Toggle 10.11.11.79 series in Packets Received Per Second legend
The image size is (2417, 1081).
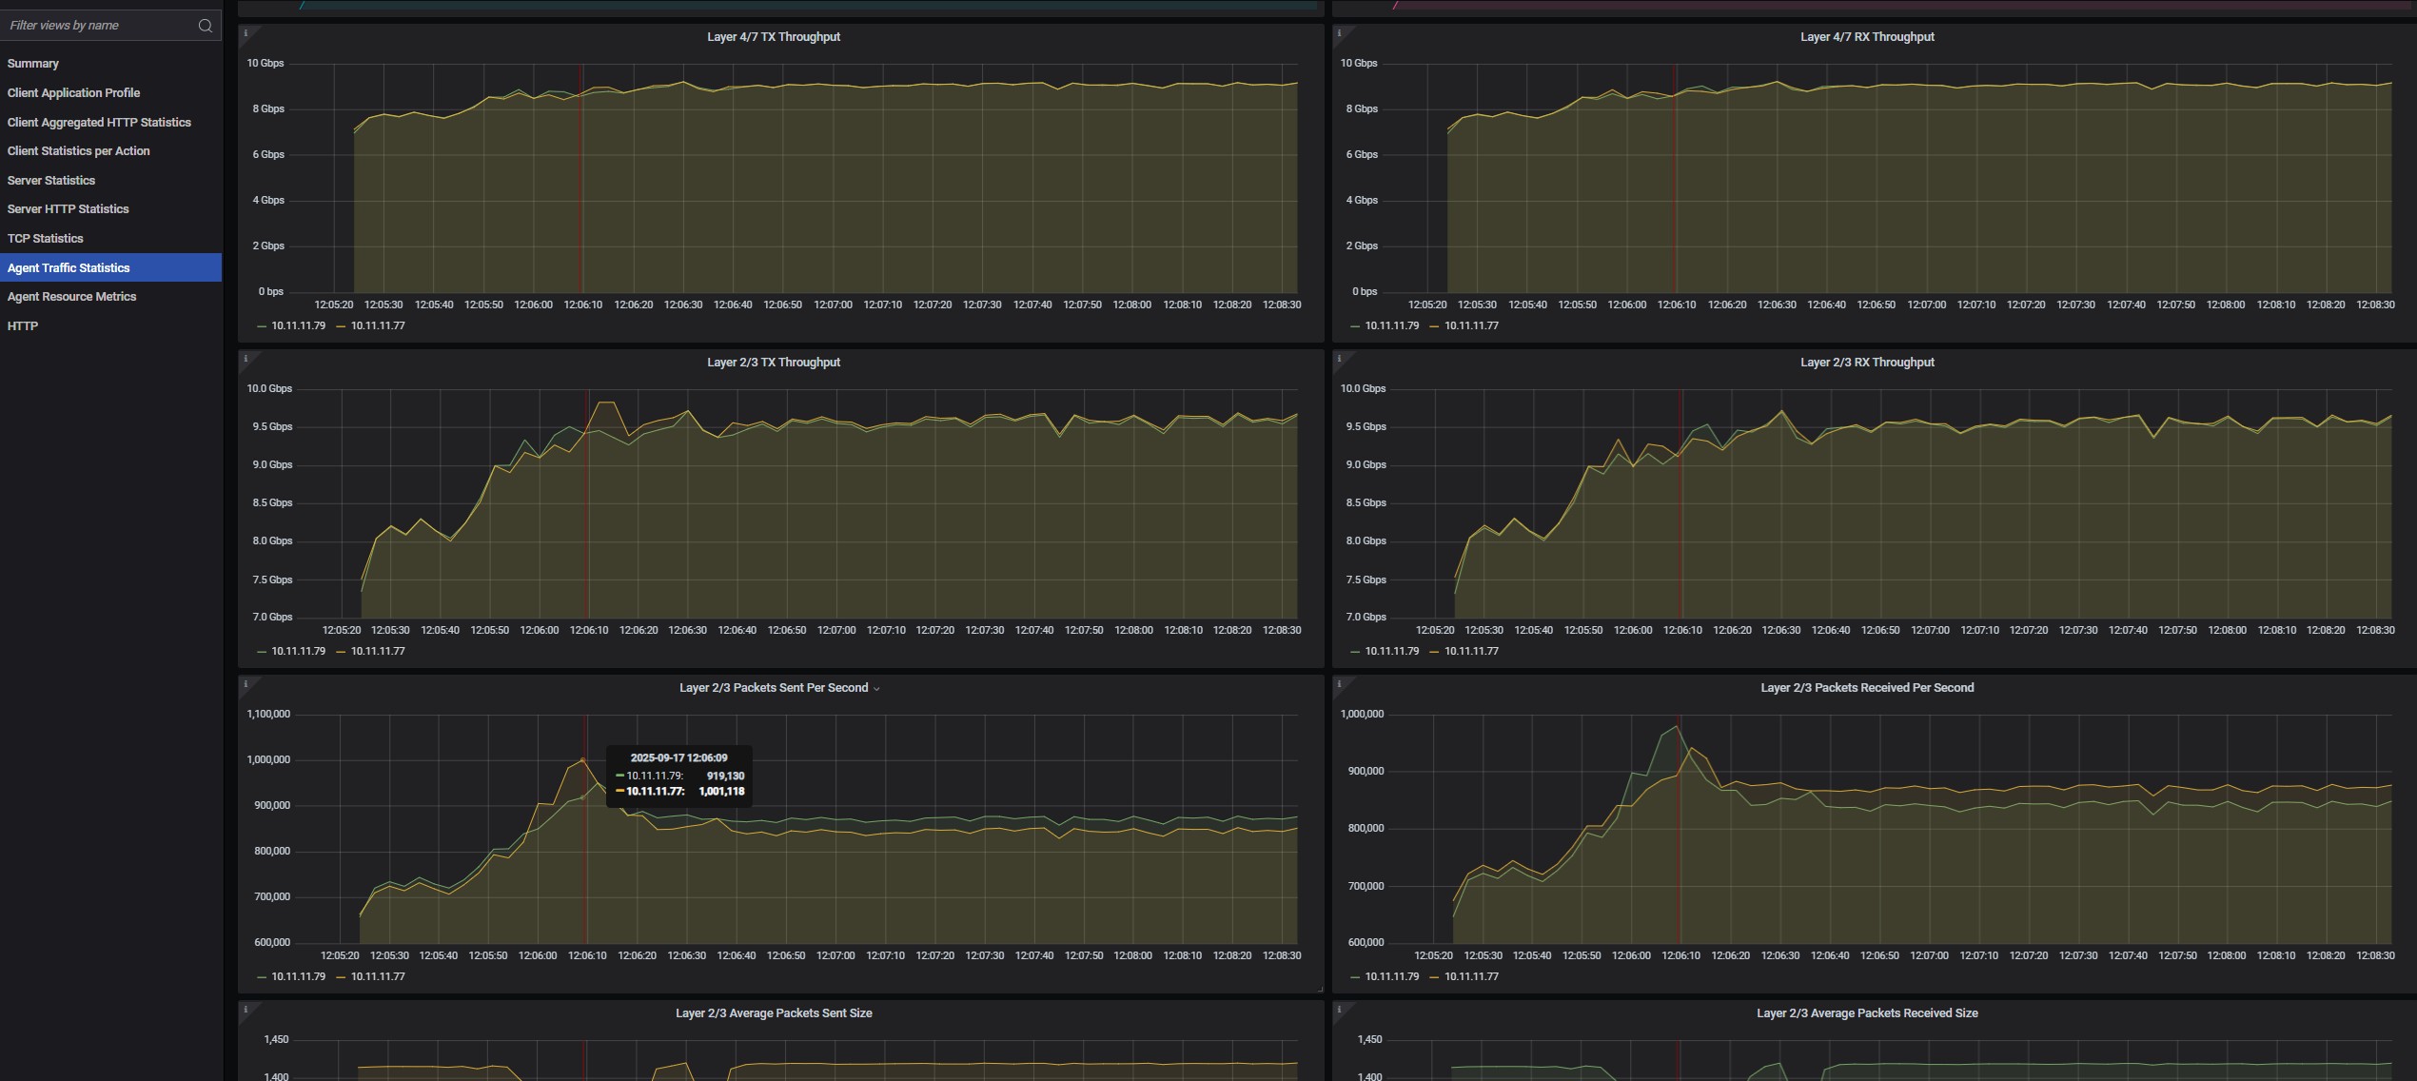tap(1391, 976)
